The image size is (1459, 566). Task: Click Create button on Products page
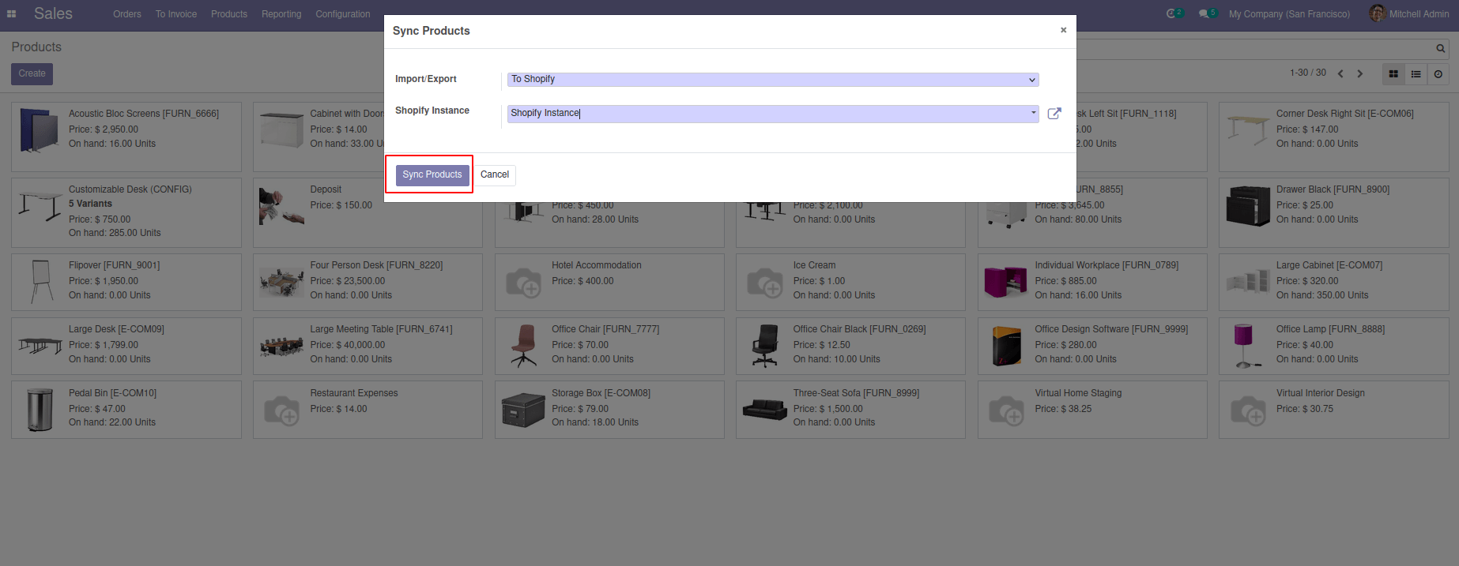tap(32, 73)
